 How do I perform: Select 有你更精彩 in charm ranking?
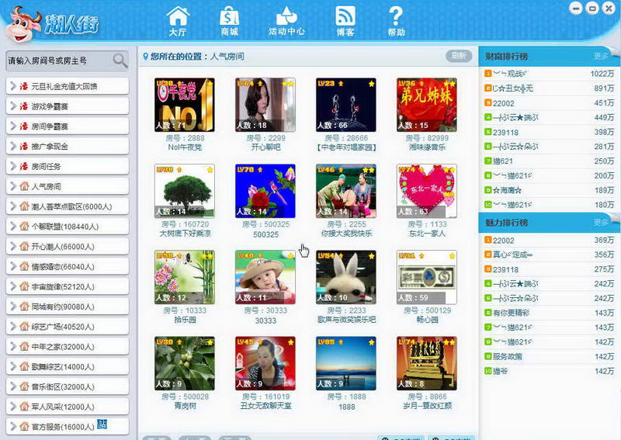pyautogui.click(x=549, y=313)
